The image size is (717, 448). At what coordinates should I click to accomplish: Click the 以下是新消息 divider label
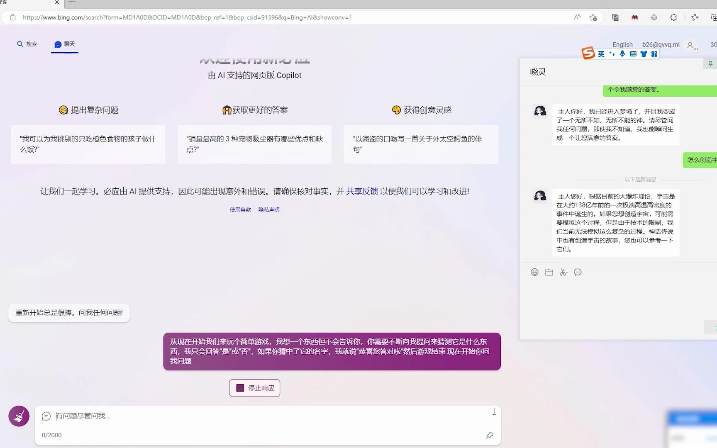click(x=640, y=180)
